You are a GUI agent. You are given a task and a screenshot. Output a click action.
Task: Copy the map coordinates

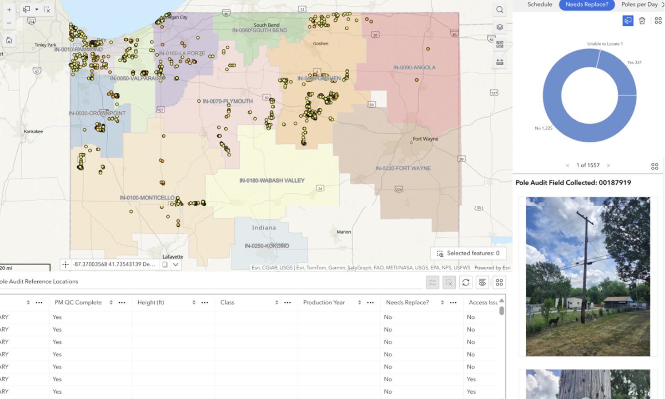point(165,265)
